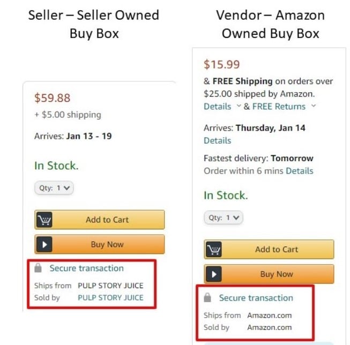The height and width of the screenshot is (345, 350).
Task: Open Details link beside Order within 6 mins
Action: click(x=299, y=171)
